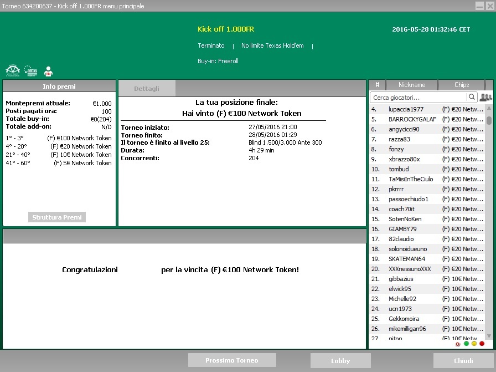
Task: Click the group players icon beside search
Action: pyautogui.click(x=485, y=97)
